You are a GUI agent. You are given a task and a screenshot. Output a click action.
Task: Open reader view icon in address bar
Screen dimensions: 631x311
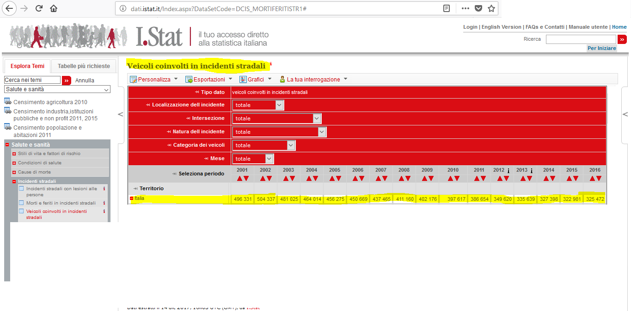click(447, 8)
